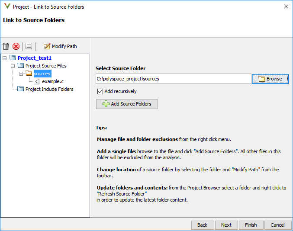Click the Modify Path toolbar button
Screen dimensions: 293x231
pos(60,46)
